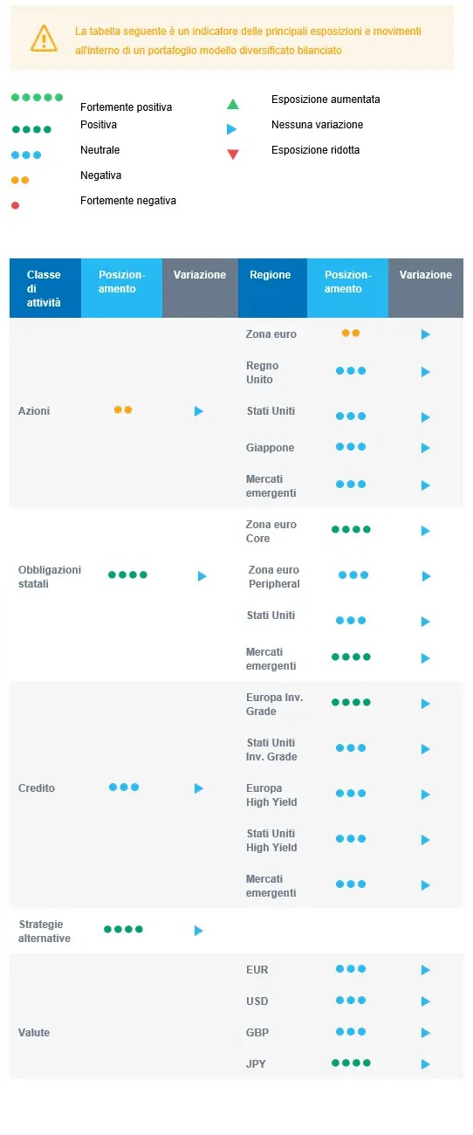Click the JPY row variation arrow

(426, 1064)
